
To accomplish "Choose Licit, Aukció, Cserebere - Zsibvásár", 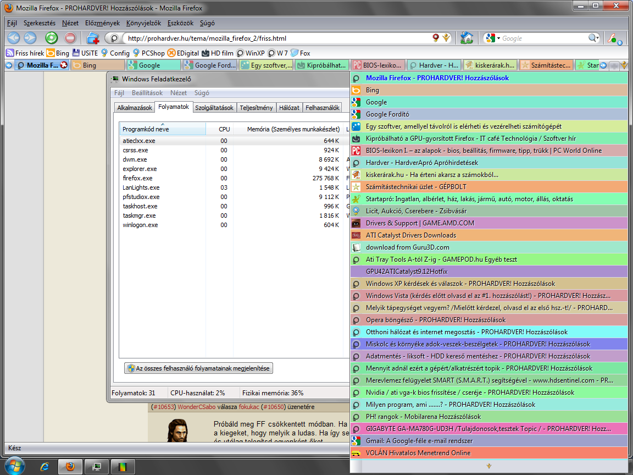I will click(489, 211).
